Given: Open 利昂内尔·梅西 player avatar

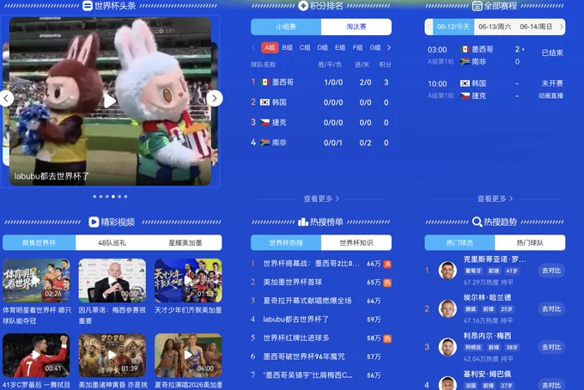Looking at the screenshot, I should [x=447, y=347].
